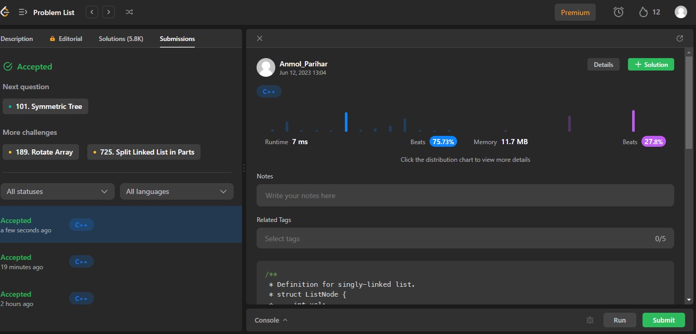Expand the All languages dropdown

coord(177,191)
